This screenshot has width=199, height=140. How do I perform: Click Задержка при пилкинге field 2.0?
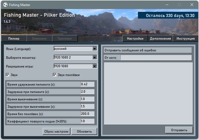coord(87,92)
